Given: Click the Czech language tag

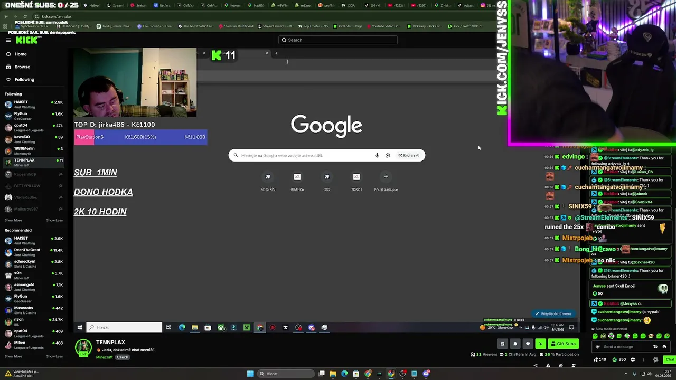Looking at the screenshot, I should tap(123, 357).
